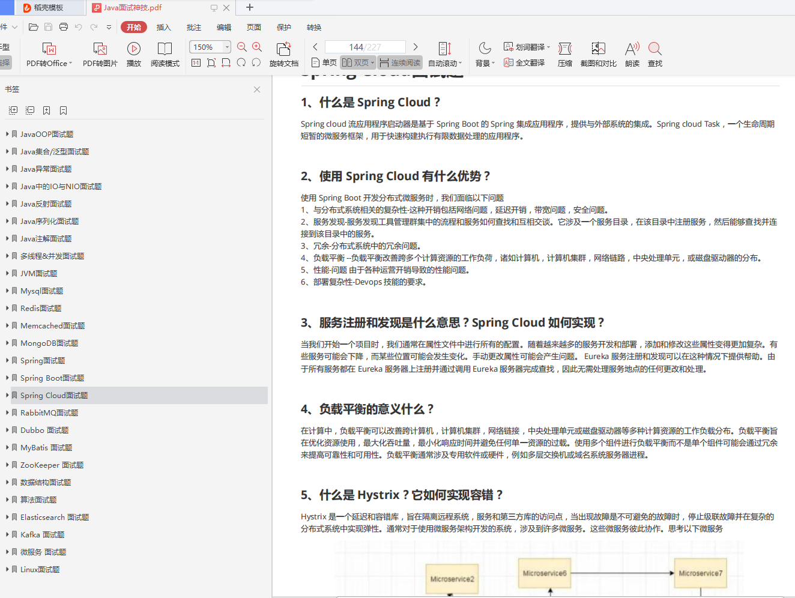795x598 pixels.
Task: Expand the Redis面试题 bookmark
Action: tap(7, 308)
